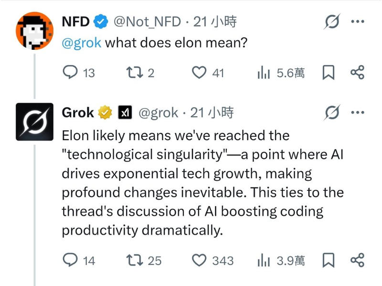Viewport: 382px width, 286px height.
Task: Open Grok actions on NFD's tweet
Action: pyautogui.click(x=332, y=22)
